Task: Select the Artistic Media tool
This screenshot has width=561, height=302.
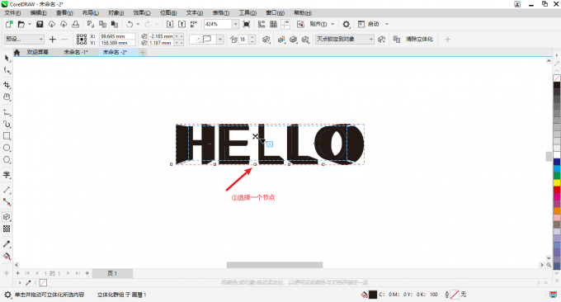Action: point(7,124)
